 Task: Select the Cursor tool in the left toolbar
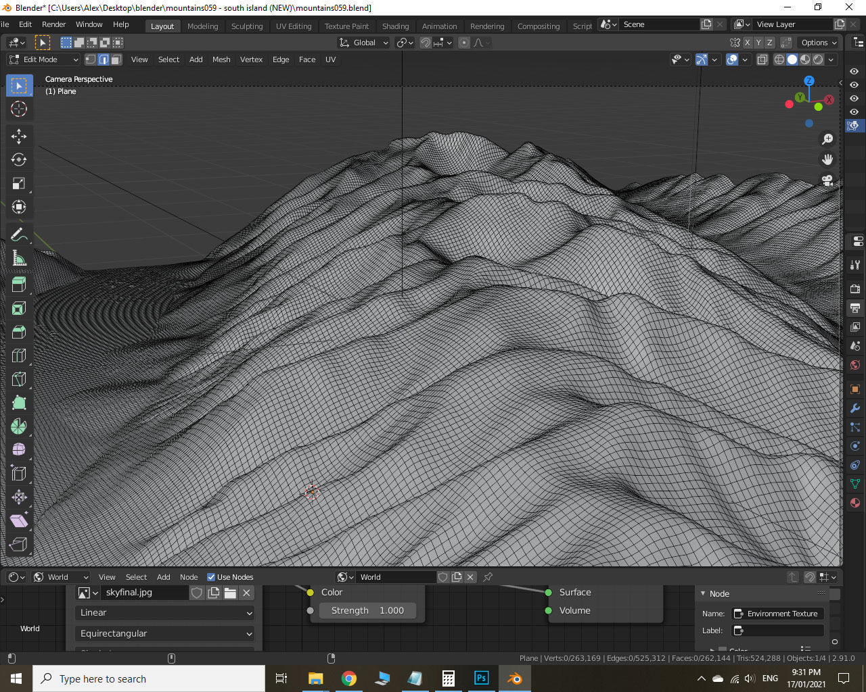(x=19, y=109)
